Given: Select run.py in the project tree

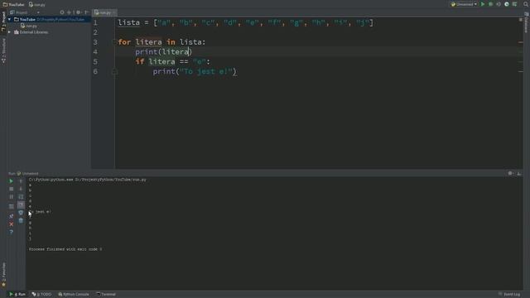Looking at the screenshot, I should (29, 26).
